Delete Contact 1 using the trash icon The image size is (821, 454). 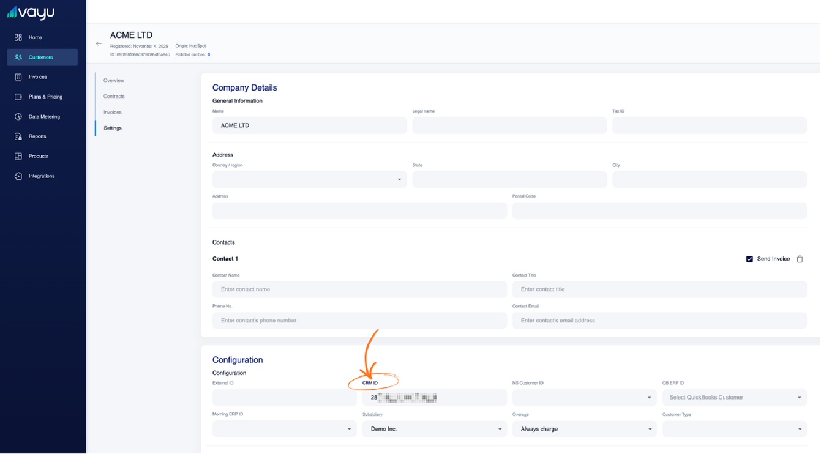pyautogui.click(x=800, y=259)
